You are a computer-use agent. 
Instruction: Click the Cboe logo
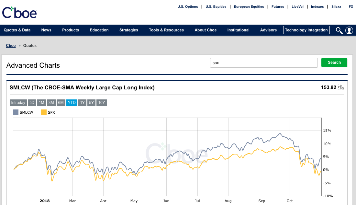click(20, 12)
